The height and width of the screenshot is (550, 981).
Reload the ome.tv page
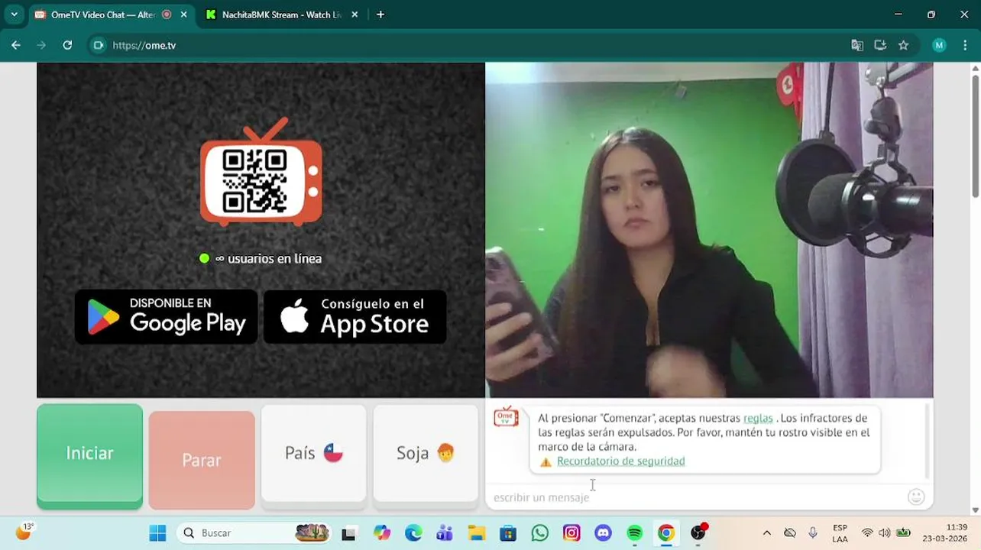(67, 45)
